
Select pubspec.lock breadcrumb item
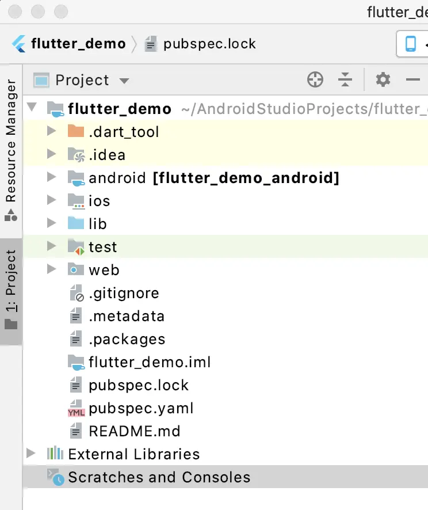coord(209,44)
